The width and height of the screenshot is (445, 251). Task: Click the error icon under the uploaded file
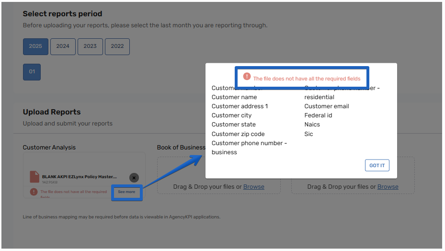click(34, 192)
